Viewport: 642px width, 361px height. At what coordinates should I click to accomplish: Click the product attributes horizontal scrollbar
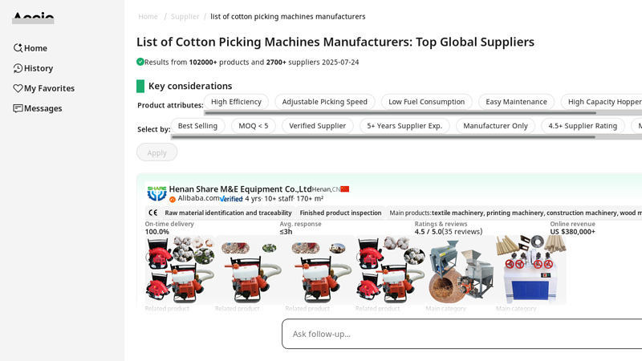pos(400,112)
